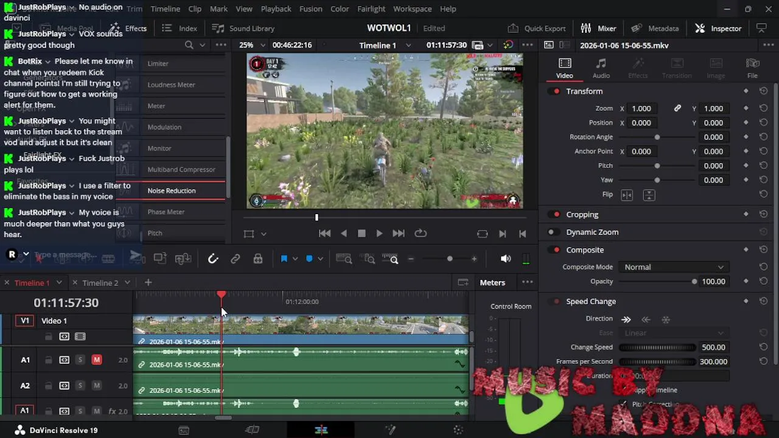Image resolution: width=779 pixels, height=438 pixels.
Task: Adjust the Opacity slider handle
Action: click(x=694, y=282)
